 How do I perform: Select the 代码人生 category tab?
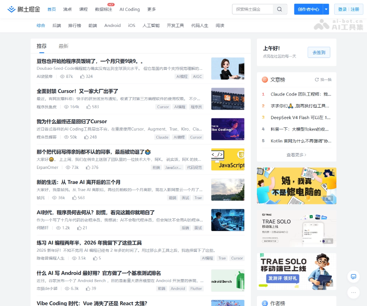click(200, 26)
